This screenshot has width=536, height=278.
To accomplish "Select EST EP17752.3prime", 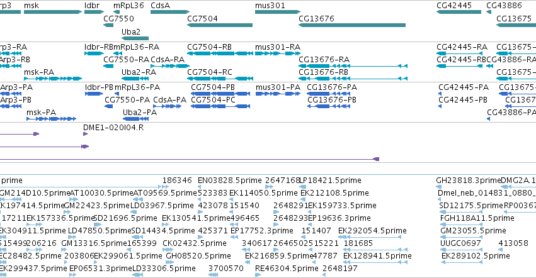I will click(x=234, y=237).
